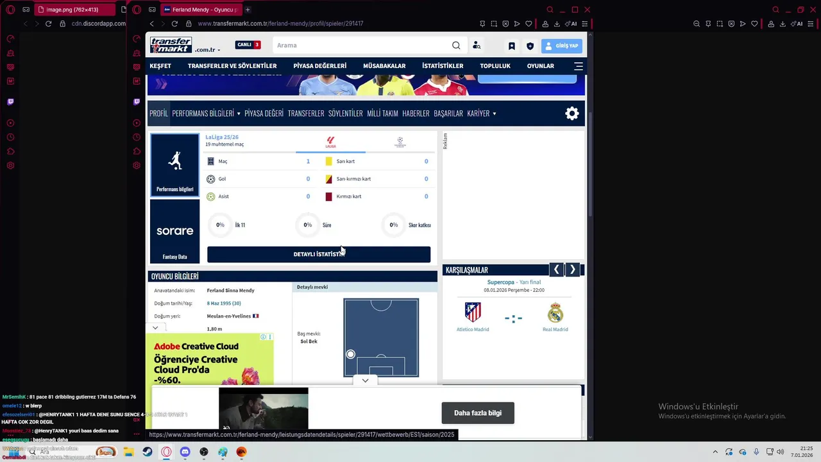Open downloads icon in front browser toolbar
Screen dimensions: 821x462
(x=557, y=24)
